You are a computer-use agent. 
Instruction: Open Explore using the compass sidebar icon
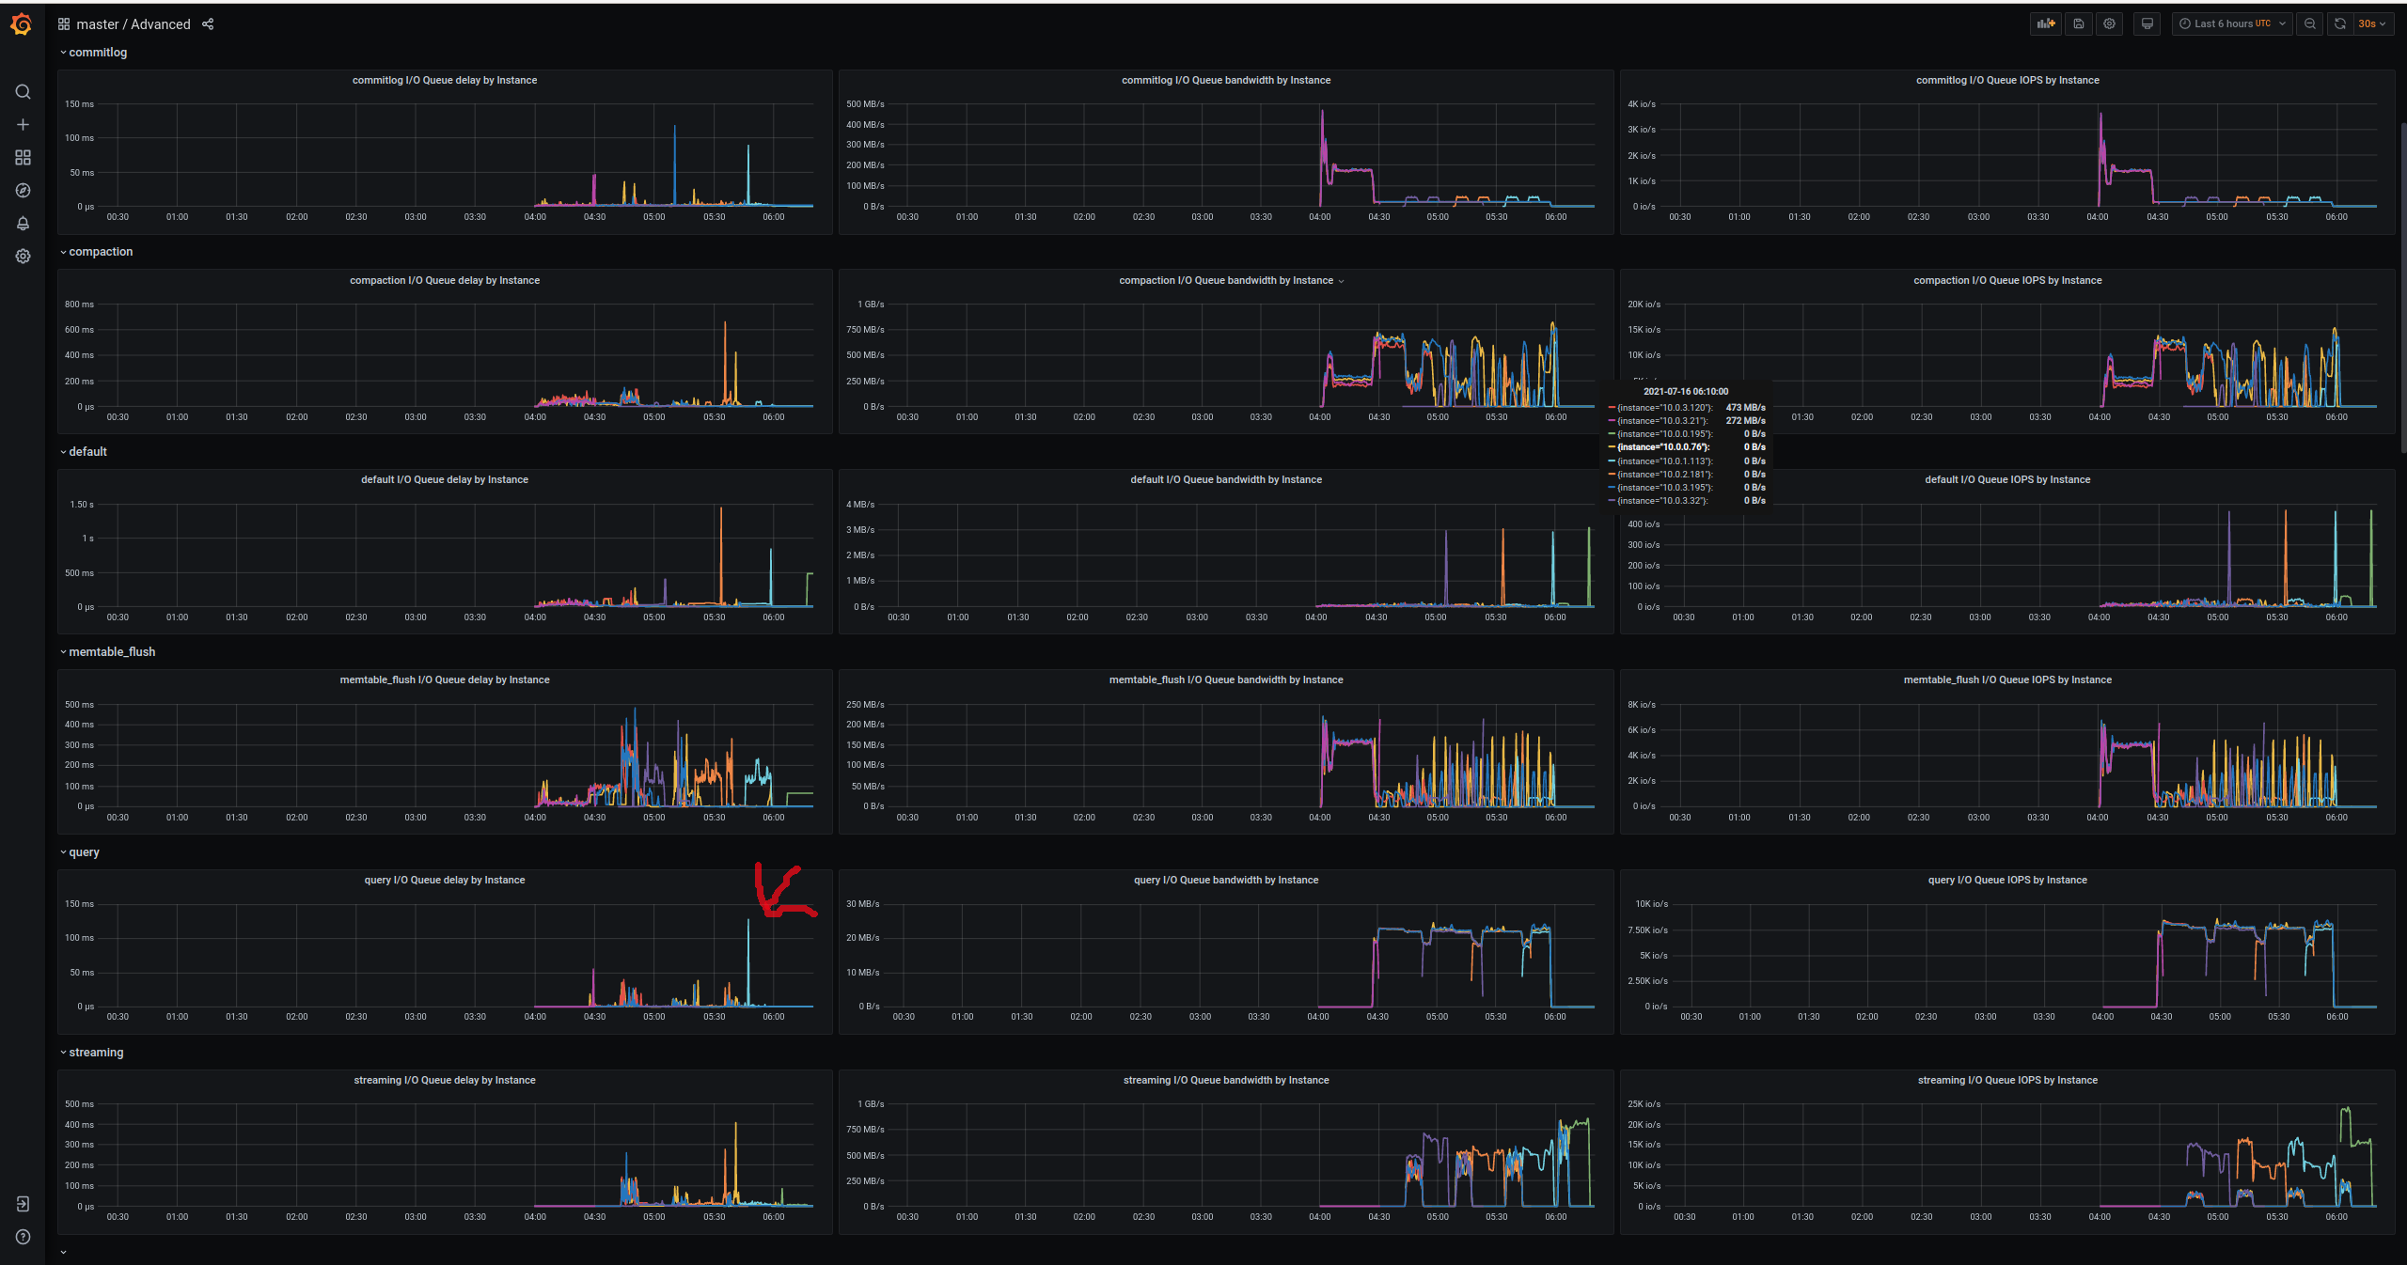pos(23,190)
